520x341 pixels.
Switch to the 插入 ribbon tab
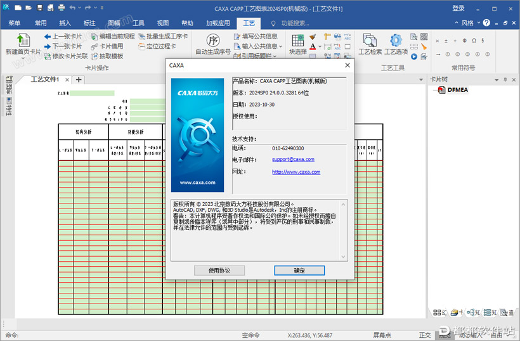[x=65, y=23]
